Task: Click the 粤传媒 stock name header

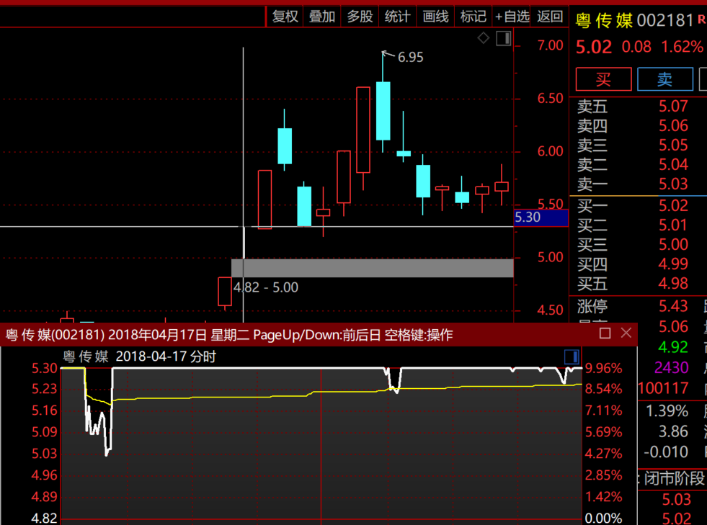Action: pyautogui.click(x=604, y=20)
